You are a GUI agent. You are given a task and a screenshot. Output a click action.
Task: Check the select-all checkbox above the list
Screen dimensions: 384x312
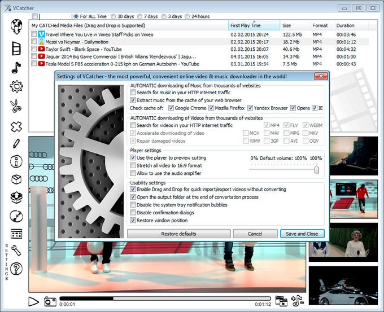34,16
